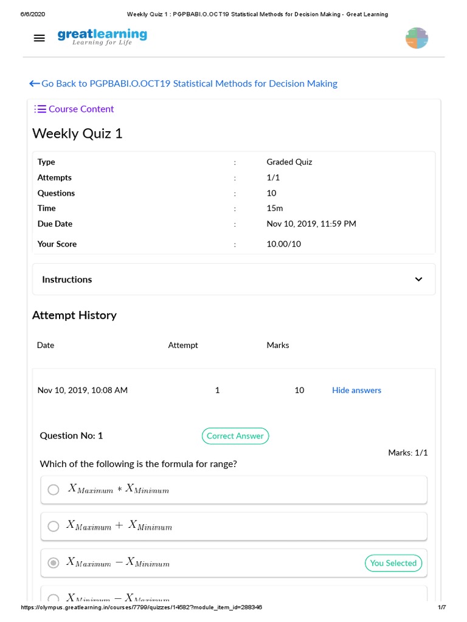
Task: Open the user profile avatar
Action: point(417,38)
